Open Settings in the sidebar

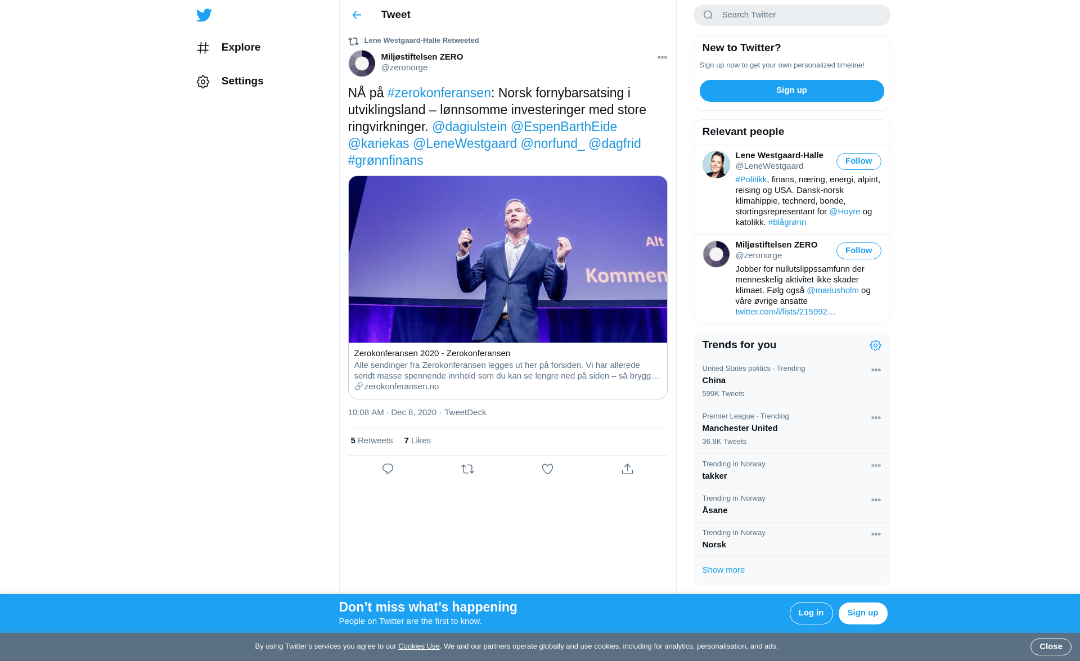242,81
